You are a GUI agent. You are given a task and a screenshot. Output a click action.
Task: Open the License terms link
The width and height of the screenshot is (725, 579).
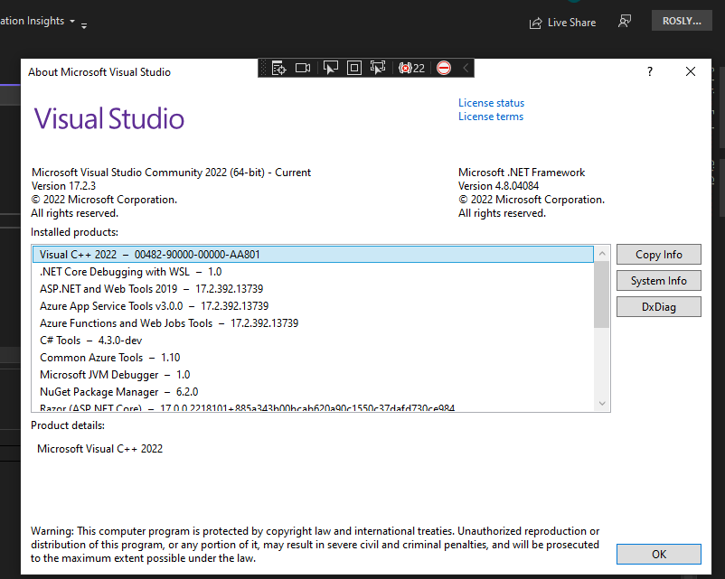[491, 116]
